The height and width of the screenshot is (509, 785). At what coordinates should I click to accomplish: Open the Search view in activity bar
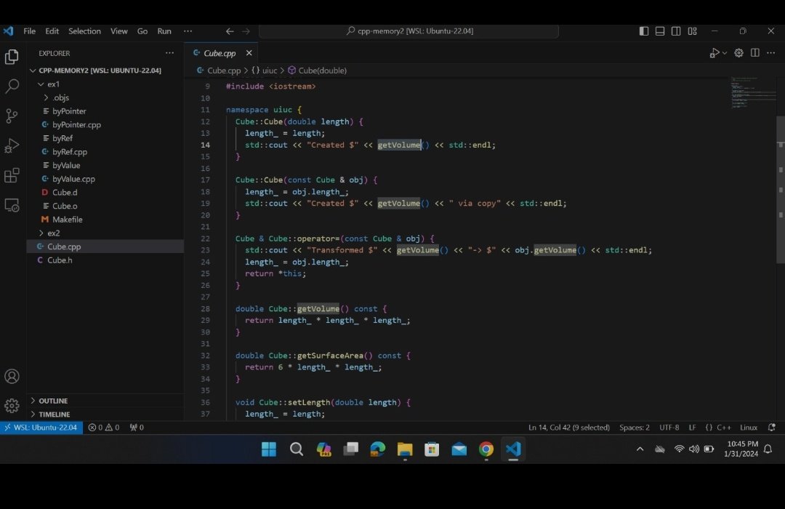12,86
